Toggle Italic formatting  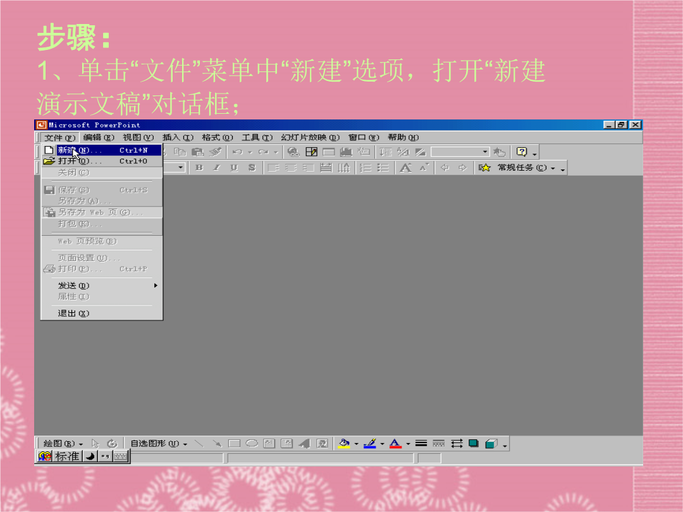click(216, 168)
